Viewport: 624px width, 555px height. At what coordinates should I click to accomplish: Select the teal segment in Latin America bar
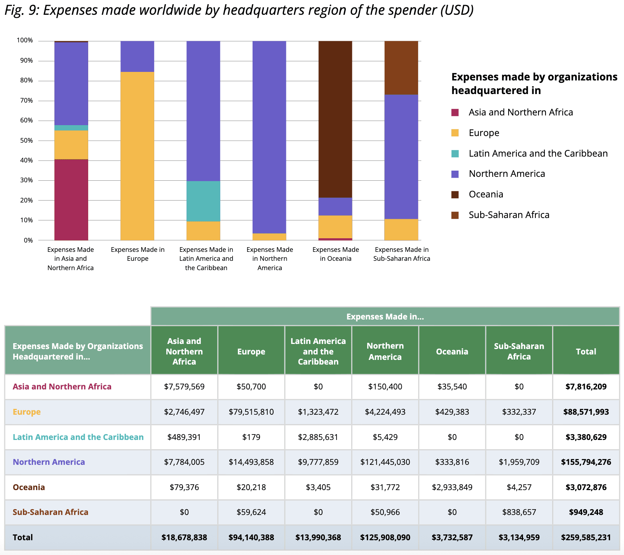(x=203, y=201)
